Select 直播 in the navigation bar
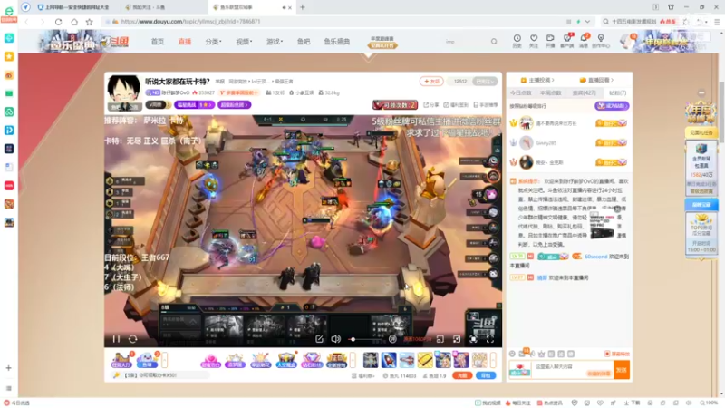 click(185, 41)
